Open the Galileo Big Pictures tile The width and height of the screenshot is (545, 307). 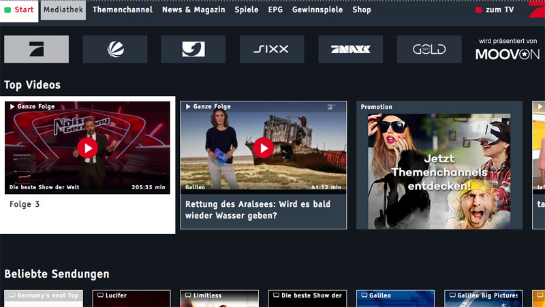(x=484, y=298)
